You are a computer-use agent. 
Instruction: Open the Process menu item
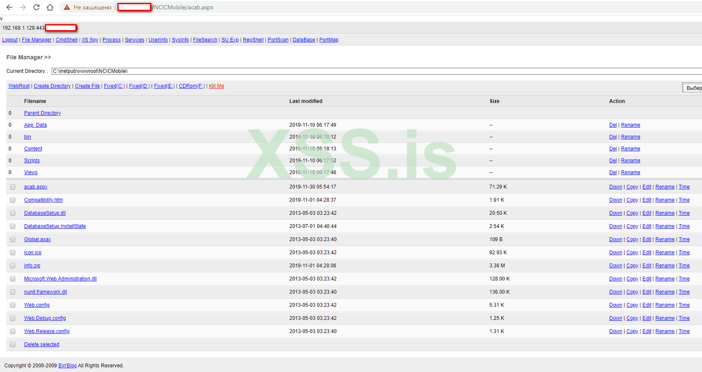pos(111,40)
